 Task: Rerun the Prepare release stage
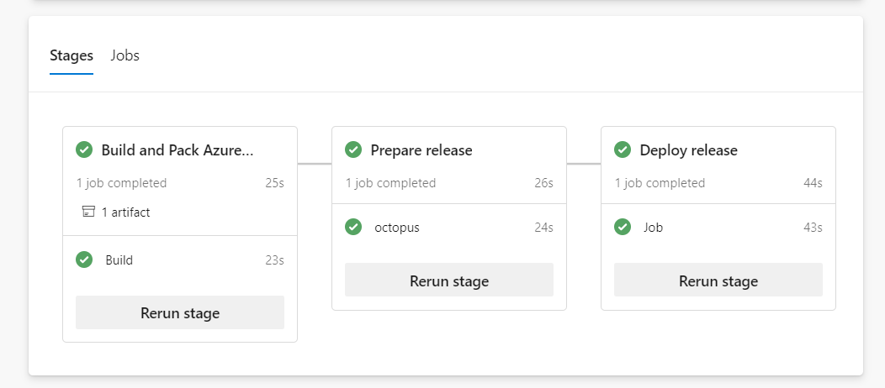tap(449, 281)
